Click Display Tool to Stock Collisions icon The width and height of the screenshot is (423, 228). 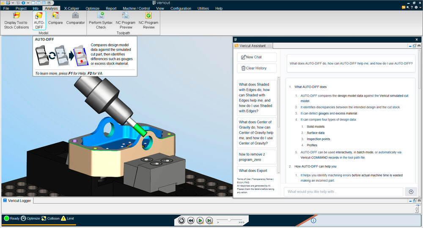(x=16, y=20)
